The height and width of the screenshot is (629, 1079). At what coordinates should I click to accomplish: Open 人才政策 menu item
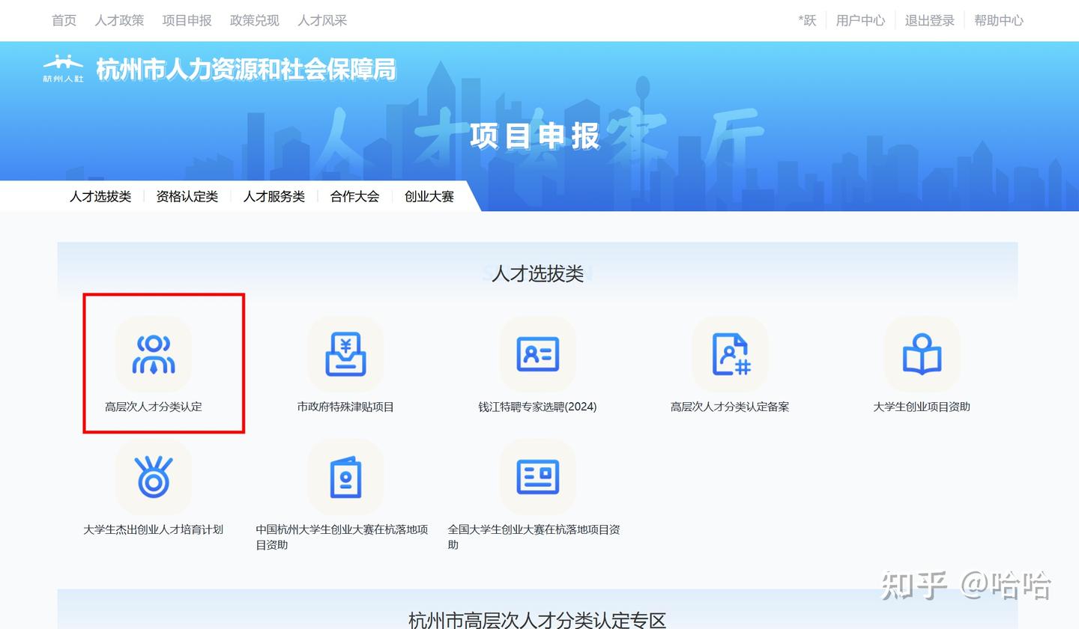point(119,20)
